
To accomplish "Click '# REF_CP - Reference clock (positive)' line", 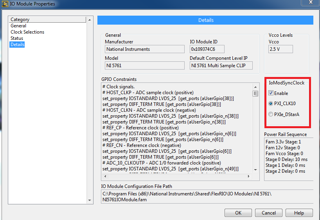I will [x=140, y=128].
